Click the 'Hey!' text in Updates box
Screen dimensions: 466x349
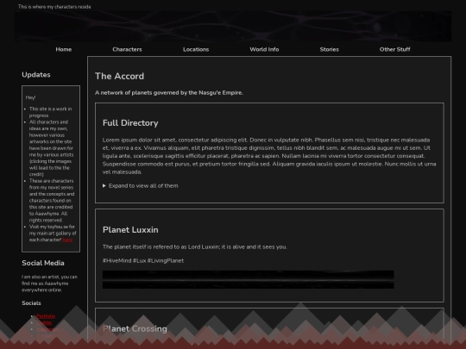pyautogui.click(x=30, y=97)
